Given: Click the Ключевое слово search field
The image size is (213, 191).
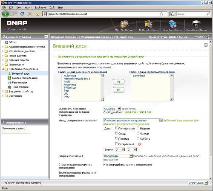Looking at the screenshot, I should click(x=16, y=132).
